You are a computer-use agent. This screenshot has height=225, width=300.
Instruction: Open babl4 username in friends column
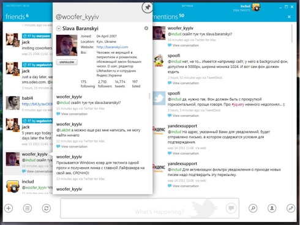[28, 98]
